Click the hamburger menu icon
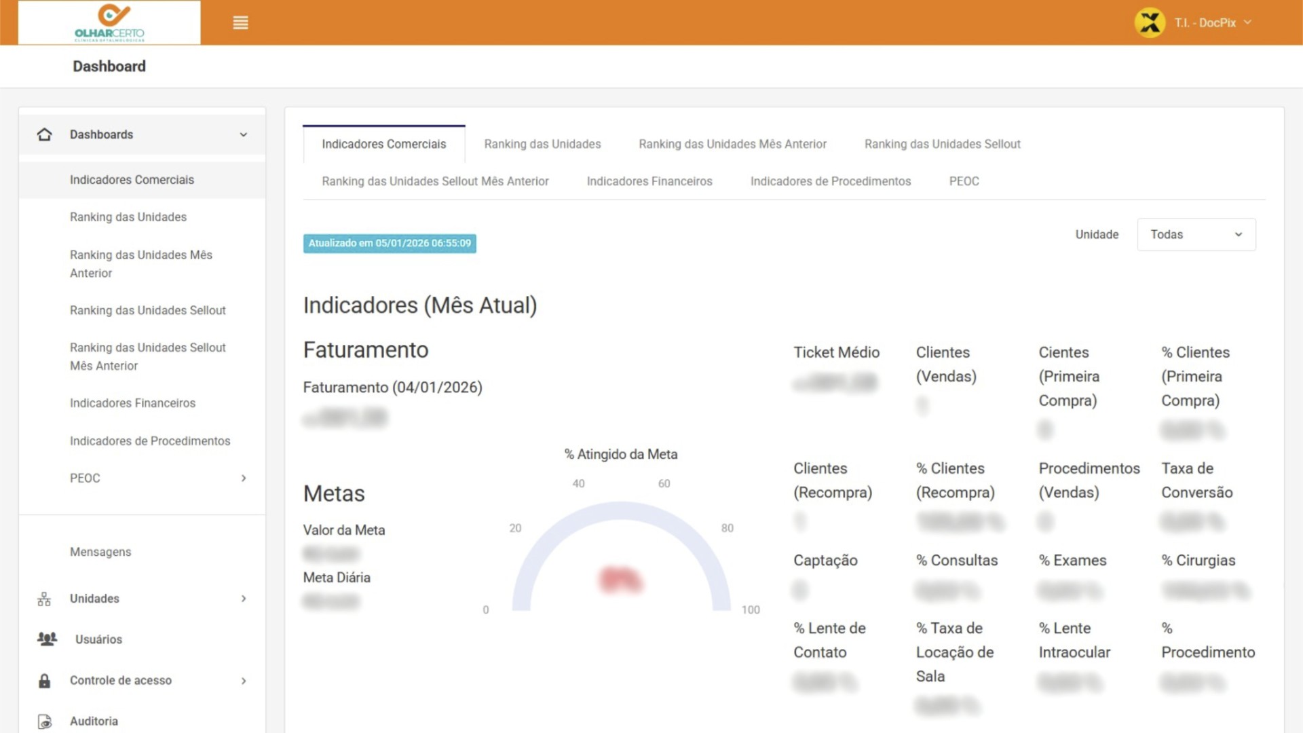The image size is (1303, 733). click(x=240, y=23)
